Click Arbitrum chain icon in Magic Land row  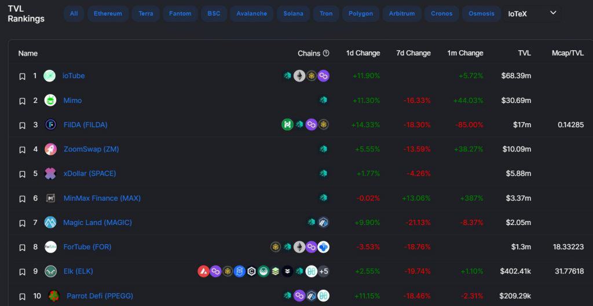click(323, 222)
